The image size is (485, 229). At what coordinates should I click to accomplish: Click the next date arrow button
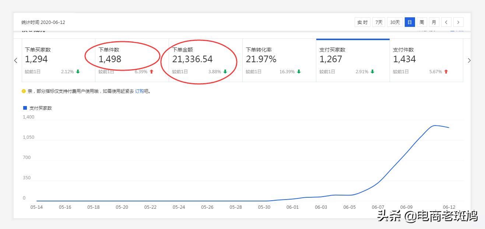(458, 22)
